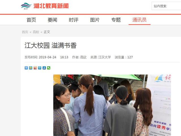Open the 要闻 navigation tab

(x=52, y=20)
